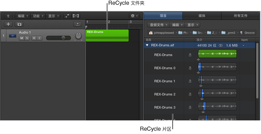Click green waveform overview of REX-Drums

point(217,54)
